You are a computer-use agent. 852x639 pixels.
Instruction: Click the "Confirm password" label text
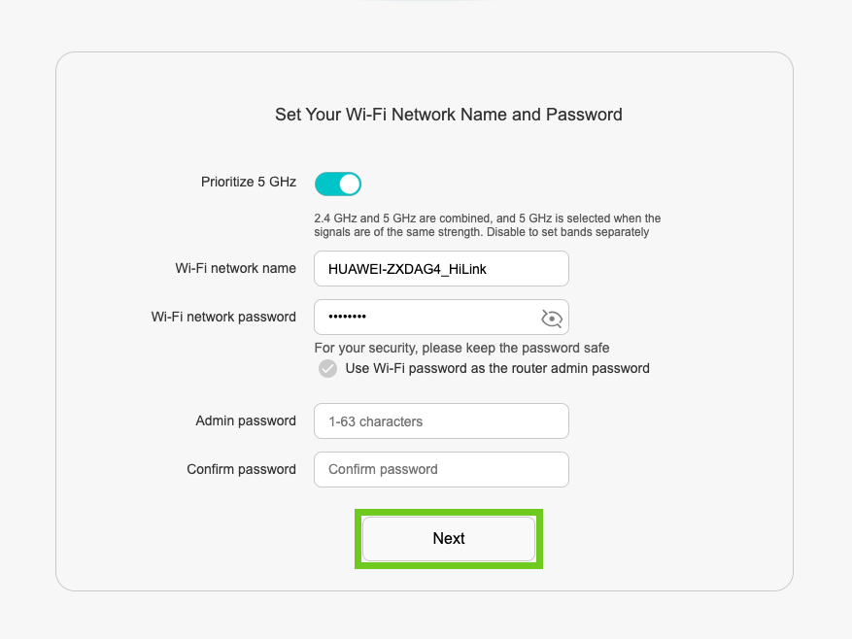pos(241,469)
